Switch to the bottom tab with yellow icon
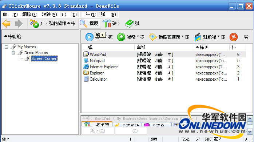Screen dimensions: 254x142 coord(127,125)
